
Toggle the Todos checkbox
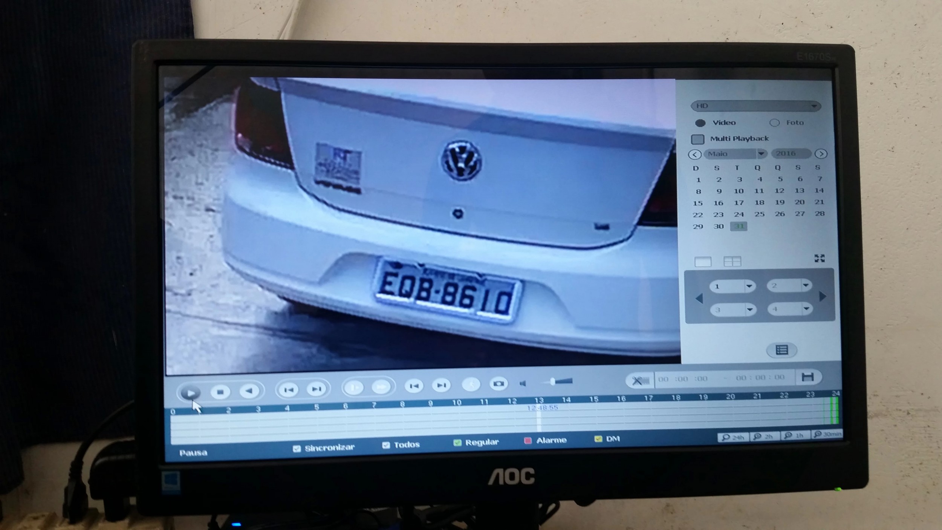386,445
